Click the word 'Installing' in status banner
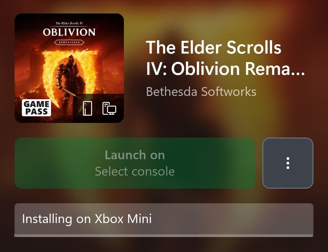This screenshot has width=328, height=252. 47,219
